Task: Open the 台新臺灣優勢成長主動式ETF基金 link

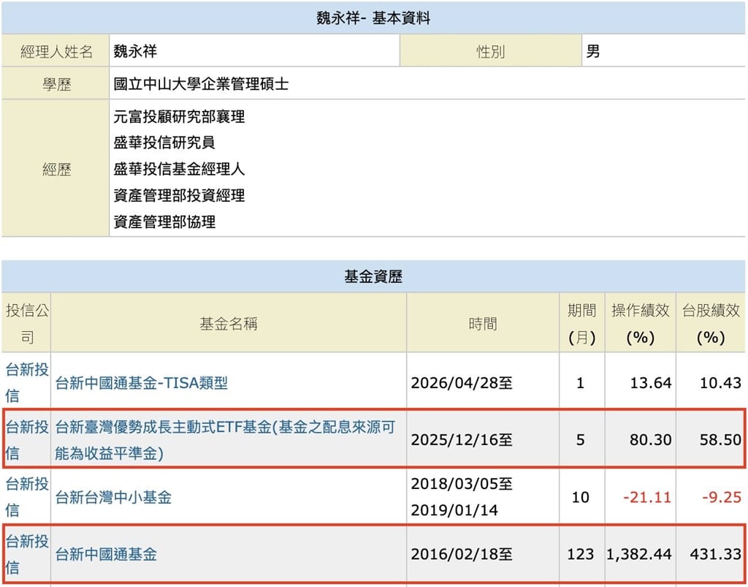Action: (x=225, y=439)
